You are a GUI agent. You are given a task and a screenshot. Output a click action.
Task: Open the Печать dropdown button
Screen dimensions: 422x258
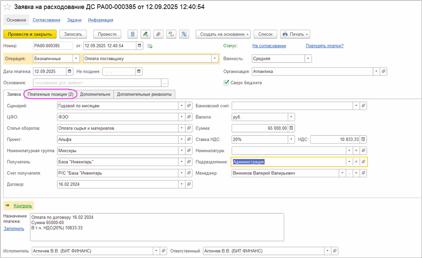(295, 34)
